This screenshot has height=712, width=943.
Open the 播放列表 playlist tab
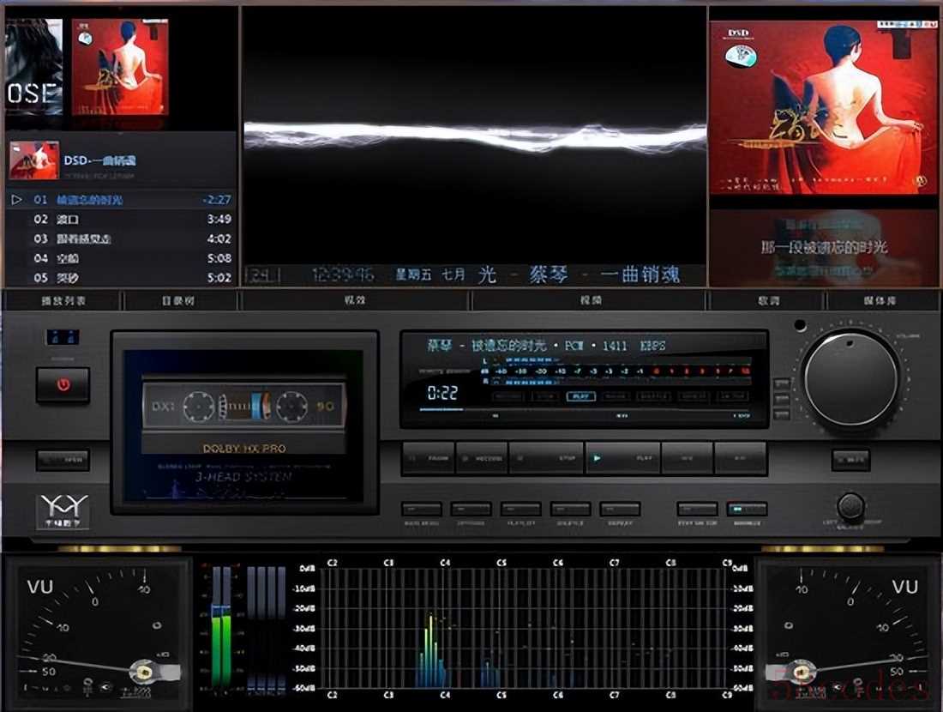[63, 301]
